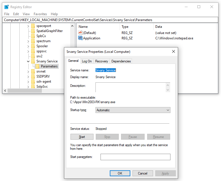This screenshot has width=221, height=181.
Task: Click the Srvany Service folder icon
Action: click(x=33, y=61)
